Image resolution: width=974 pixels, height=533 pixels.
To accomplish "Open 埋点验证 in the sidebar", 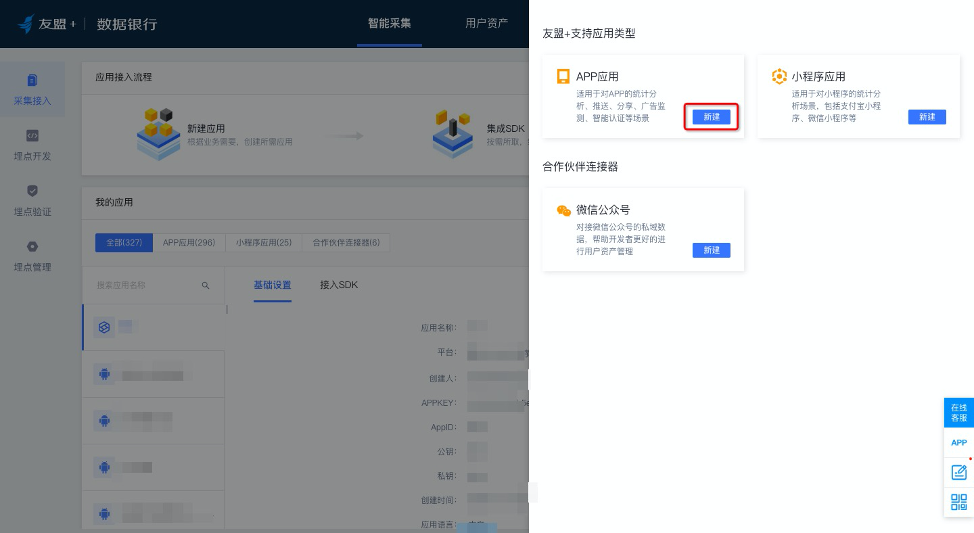I will [32, 200].
